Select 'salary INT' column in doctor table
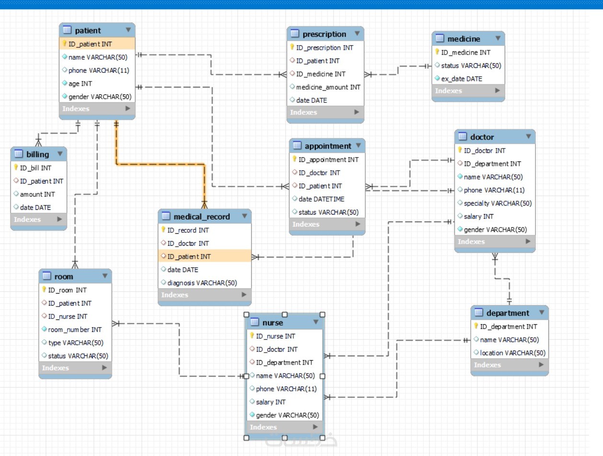Image resolution: width=603 pixels, height=456 pixels. point(495,216)
